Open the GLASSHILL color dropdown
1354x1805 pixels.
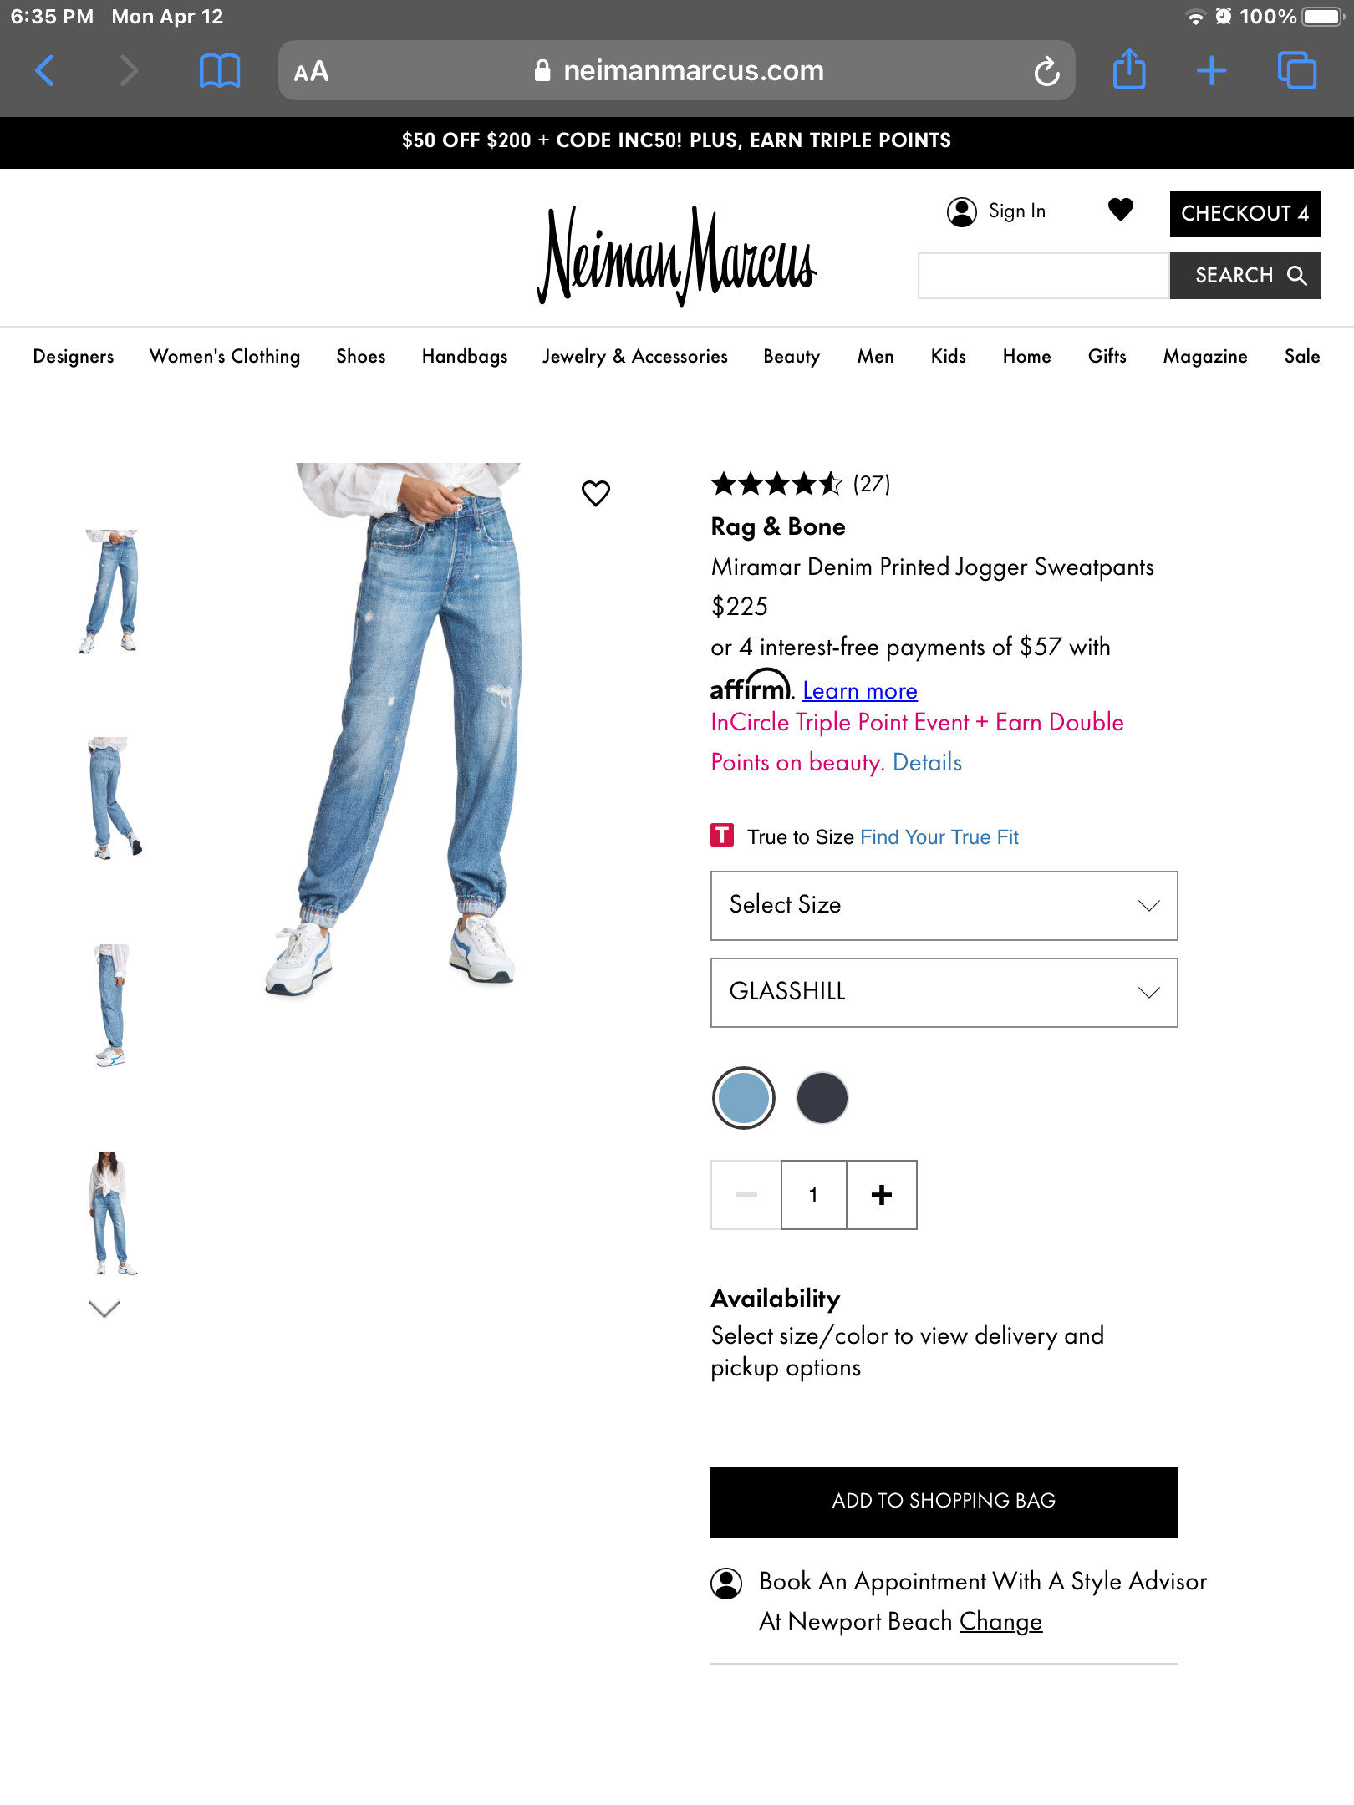tap(944, 993)
